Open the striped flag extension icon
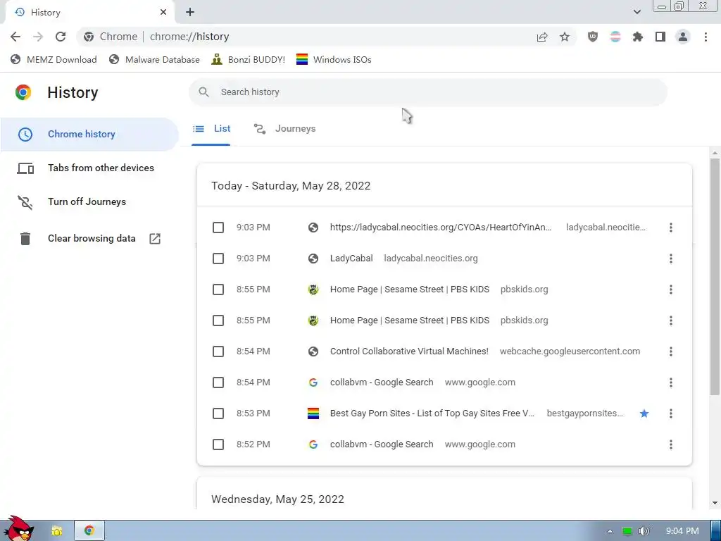 tap(615, 37)
